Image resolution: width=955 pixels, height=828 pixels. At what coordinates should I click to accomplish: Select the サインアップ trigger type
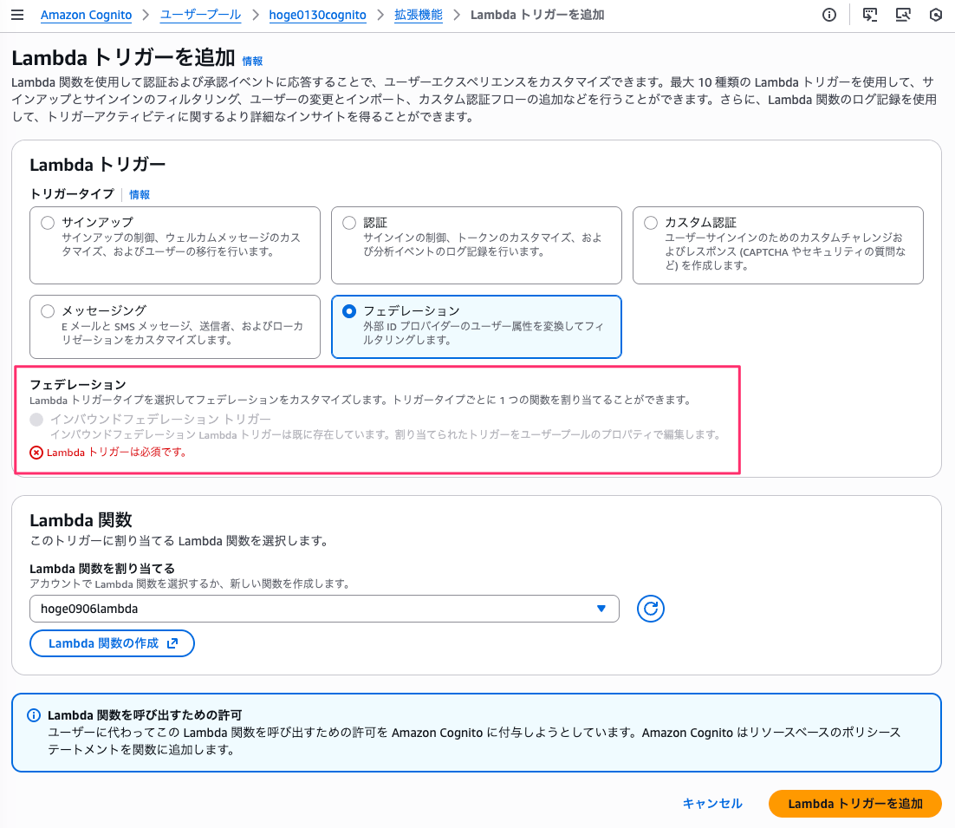tap(48, 223)
